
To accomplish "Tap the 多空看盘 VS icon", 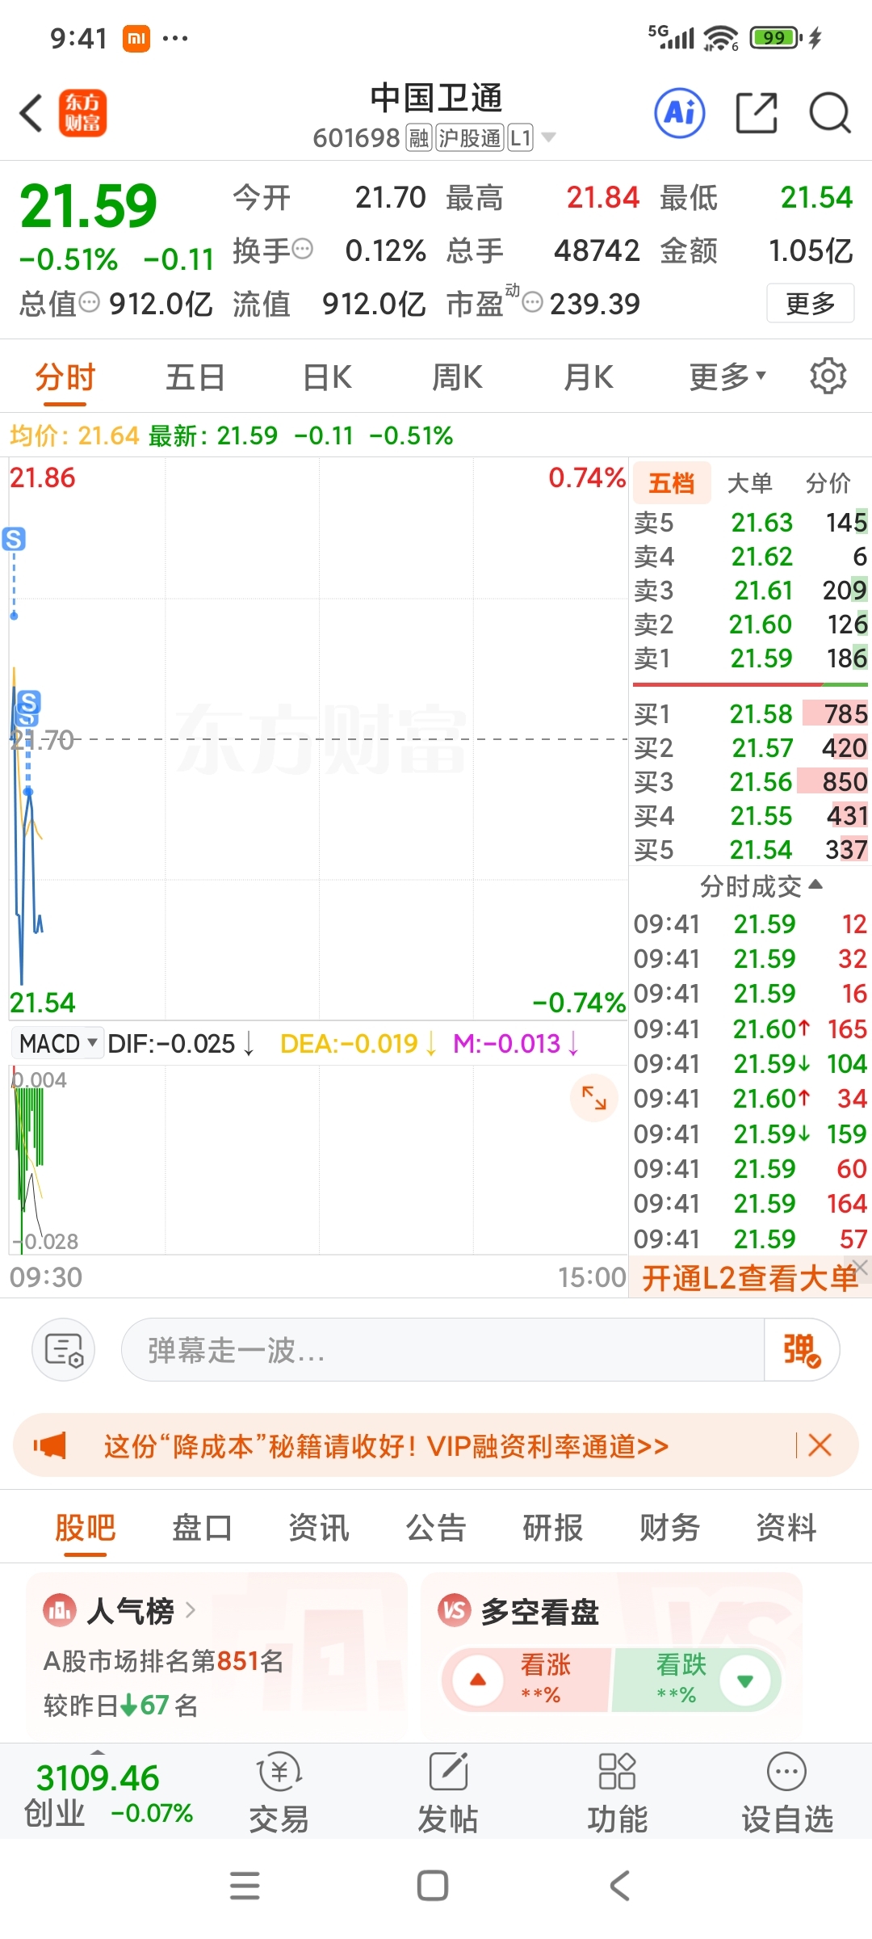I will pos(454,1611).
